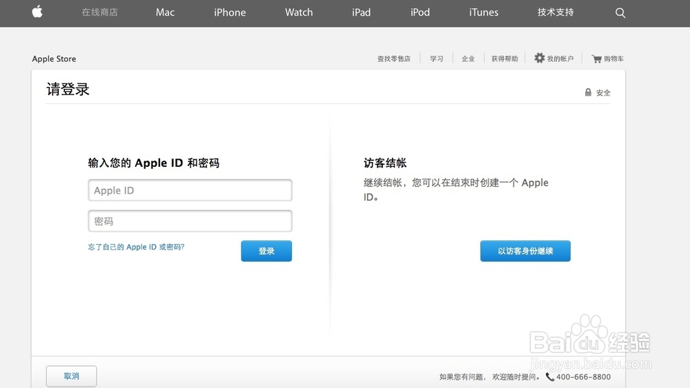Click 以访客身份继续 button
This screenshot has width=690, height=388.
(x=525, y=251)
